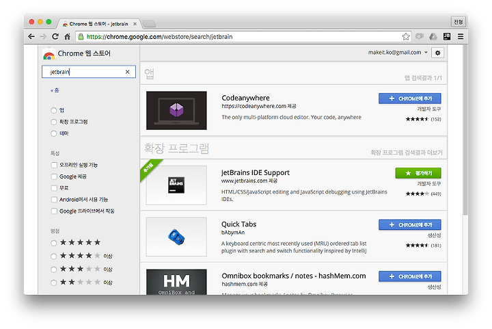Select the 확장 프로그램 radio button
Viewport: 492px width, 329px height.
click(54, 122)
